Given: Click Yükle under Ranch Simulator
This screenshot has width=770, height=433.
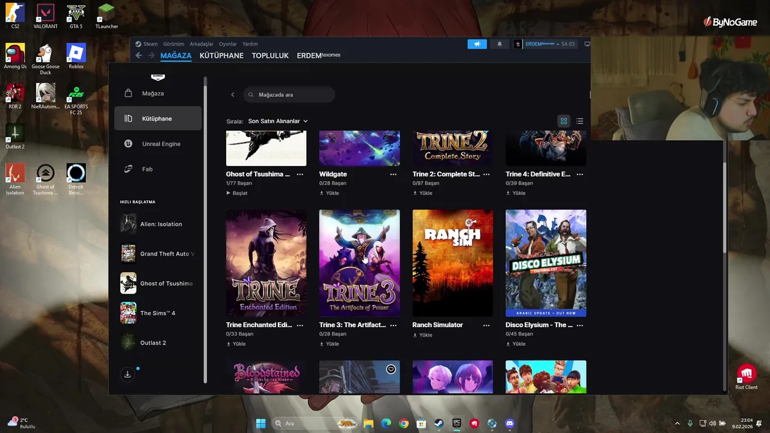Looking at the screenshot, I should click(422, 335).
